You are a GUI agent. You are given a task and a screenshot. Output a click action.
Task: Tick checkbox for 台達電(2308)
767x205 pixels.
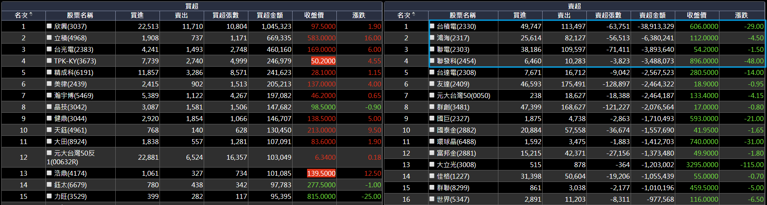click(432, 72)
